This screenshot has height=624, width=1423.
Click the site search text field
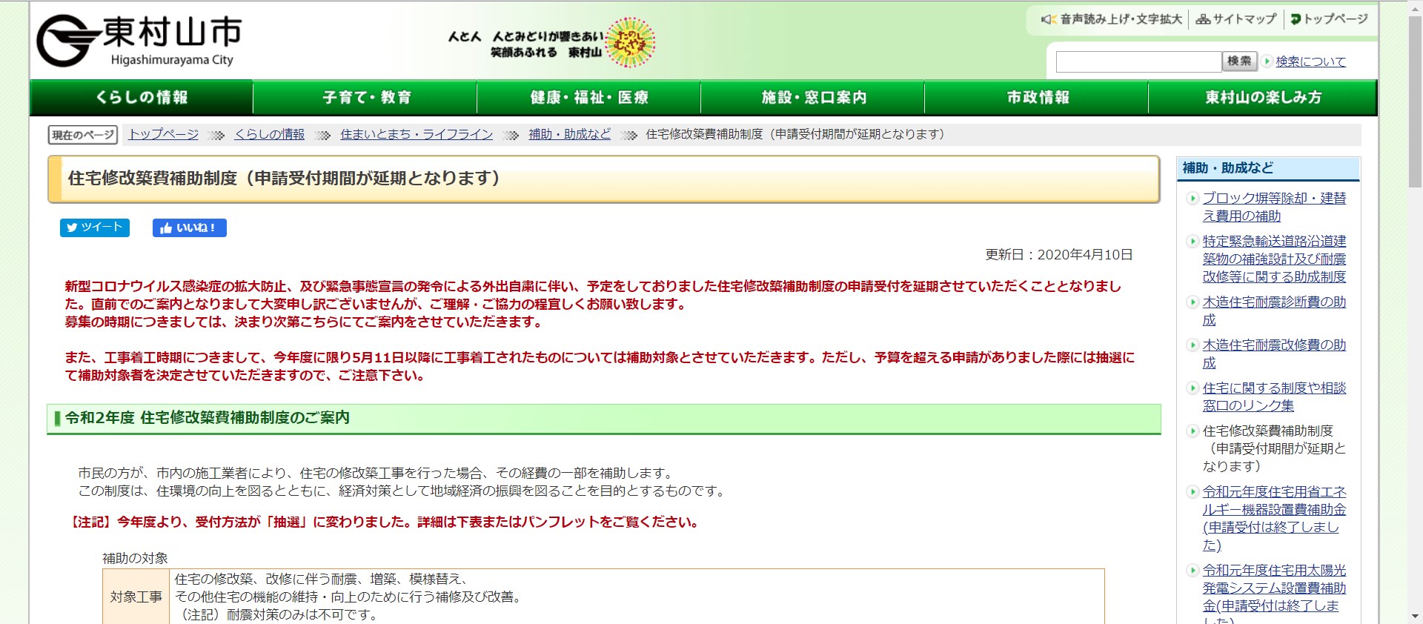[1138, 62]
